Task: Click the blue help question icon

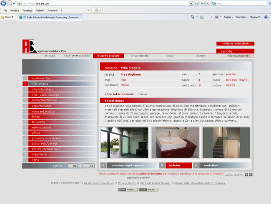Action: click(x=266, y=17)
